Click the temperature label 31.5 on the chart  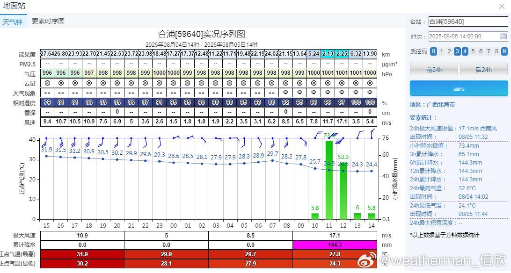click(61, 150)
